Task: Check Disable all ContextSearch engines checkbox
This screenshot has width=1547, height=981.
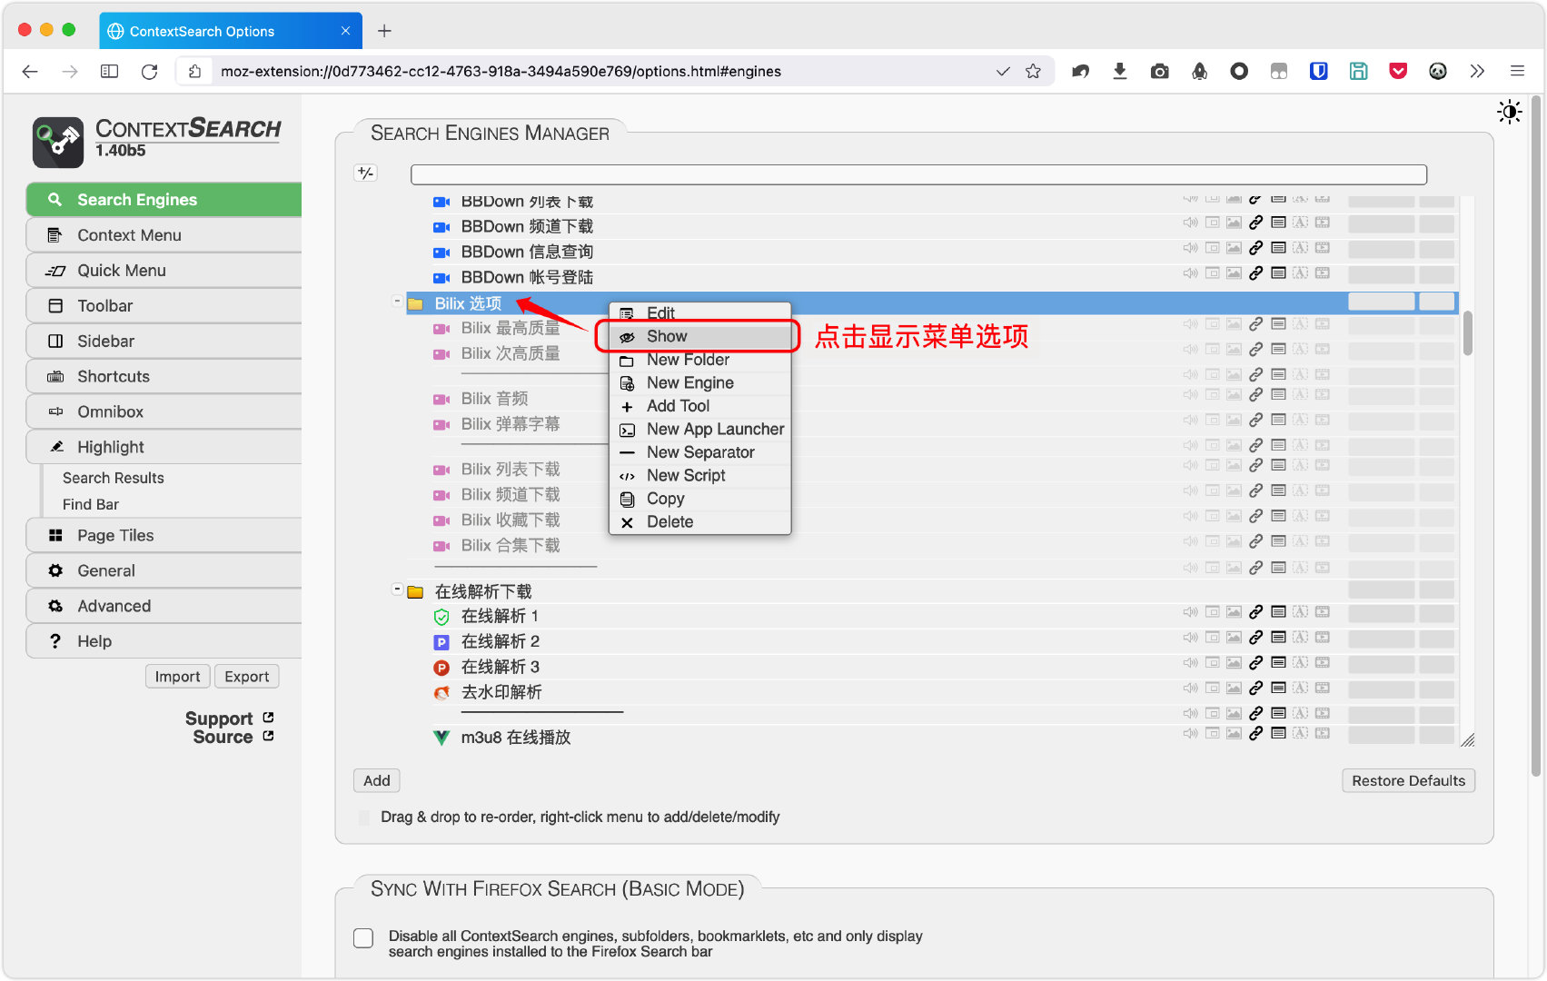Action: pyautogui.click(x=363, y=938)
